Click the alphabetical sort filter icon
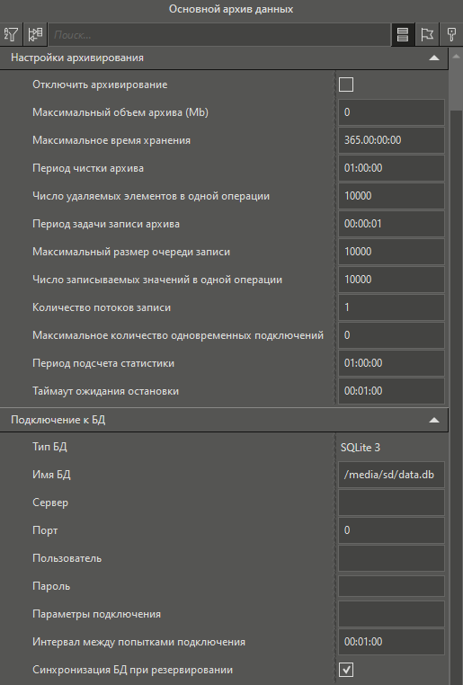This screenshot has width=463, height=685. [x=11, y=34]
